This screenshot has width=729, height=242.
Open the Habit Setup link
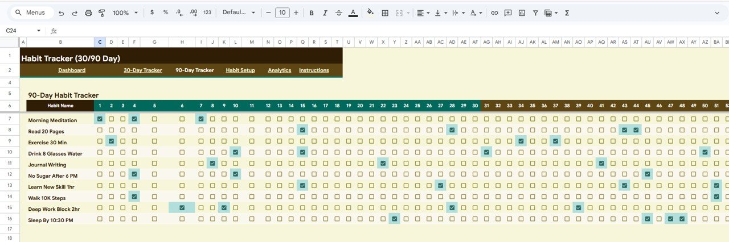pyautogui.click(x=240, y=70)
